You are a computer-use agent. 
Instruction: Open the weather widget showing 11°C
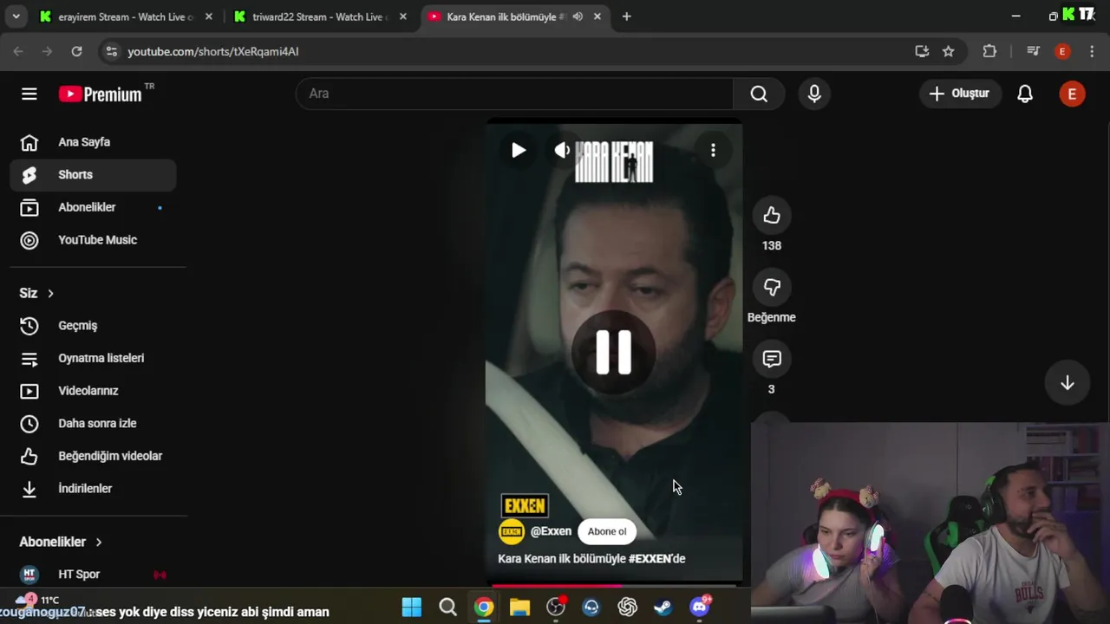point(37,600)
